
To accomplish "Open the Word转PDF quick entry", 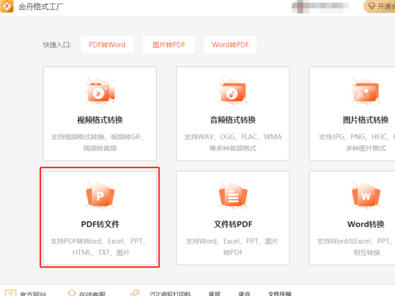I will pyautogui.click(x=230, y=45).
